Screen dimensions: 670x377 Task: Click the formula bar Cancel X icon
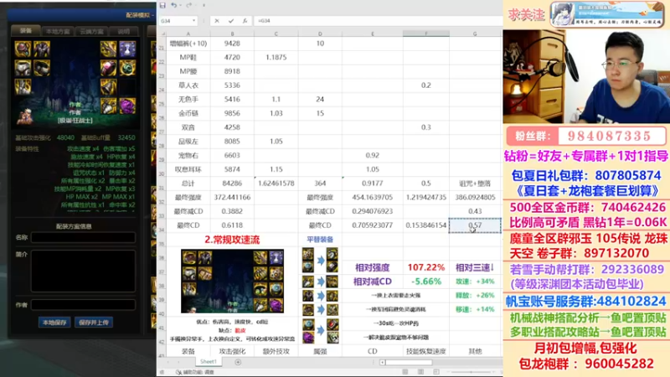(x=217, y=20)
